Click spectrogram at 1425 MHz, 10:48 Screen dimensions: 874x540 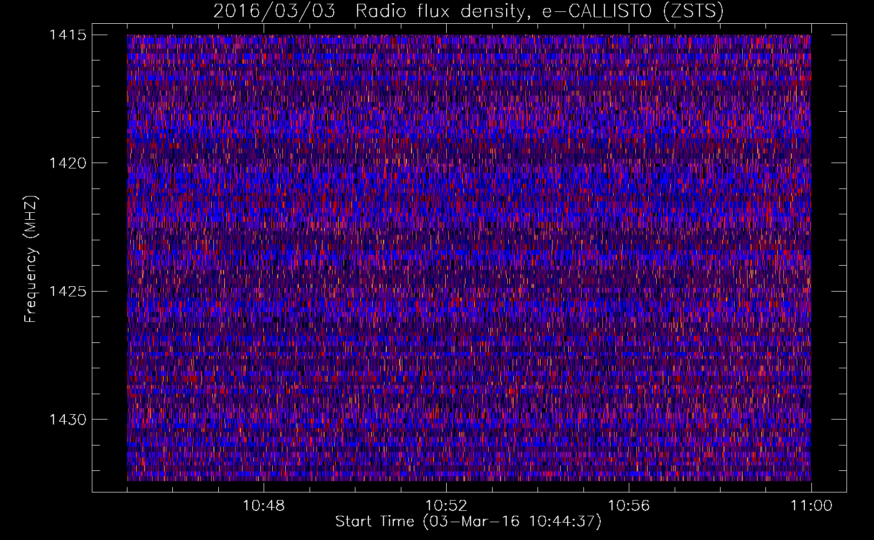[264, 292]
